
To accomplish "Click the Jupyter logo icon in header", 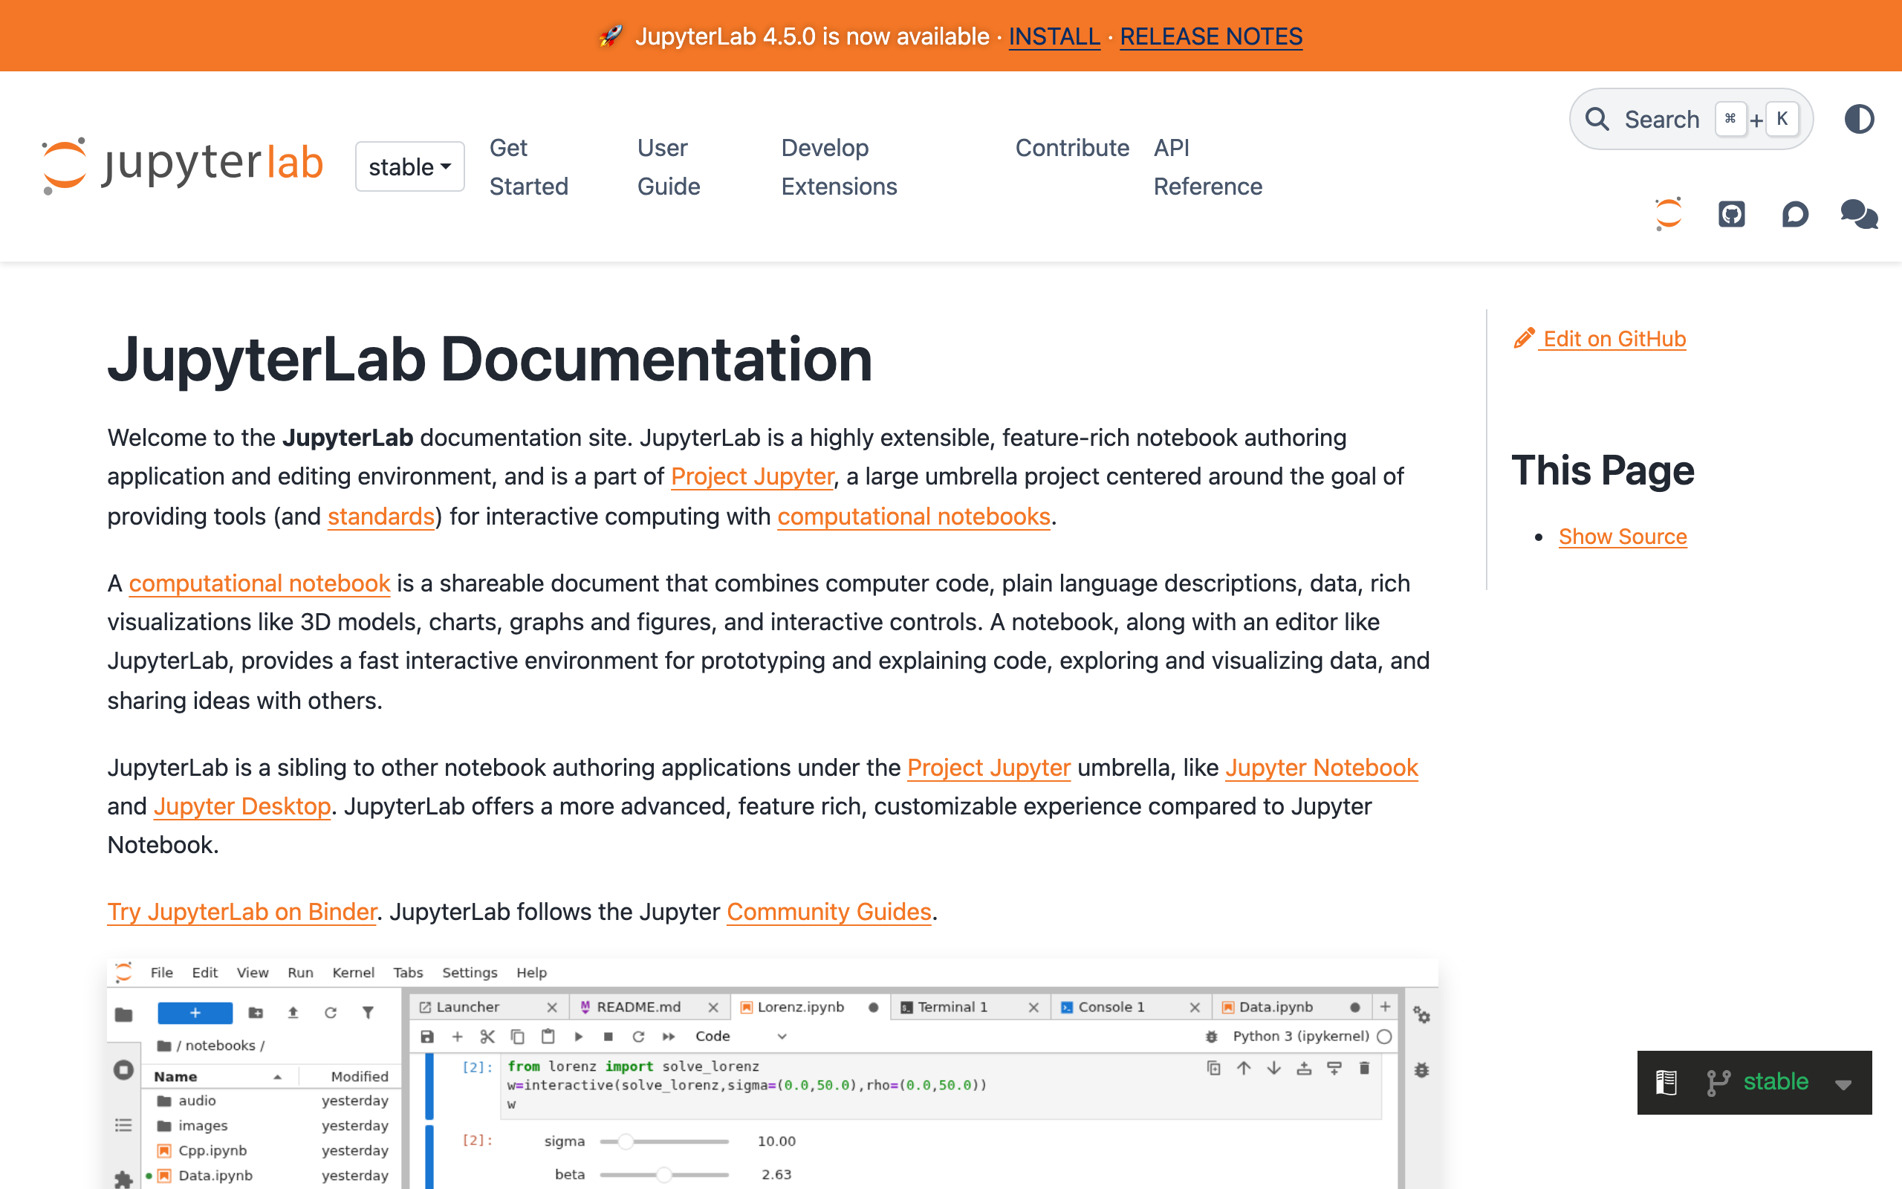I will tap(1668, 214).
